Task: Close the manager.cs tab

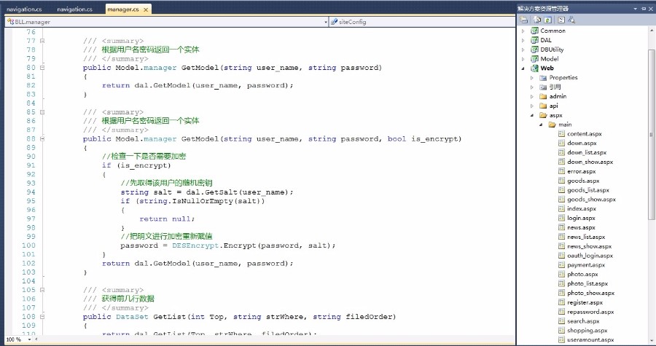Action: click(x=146, y=9)
